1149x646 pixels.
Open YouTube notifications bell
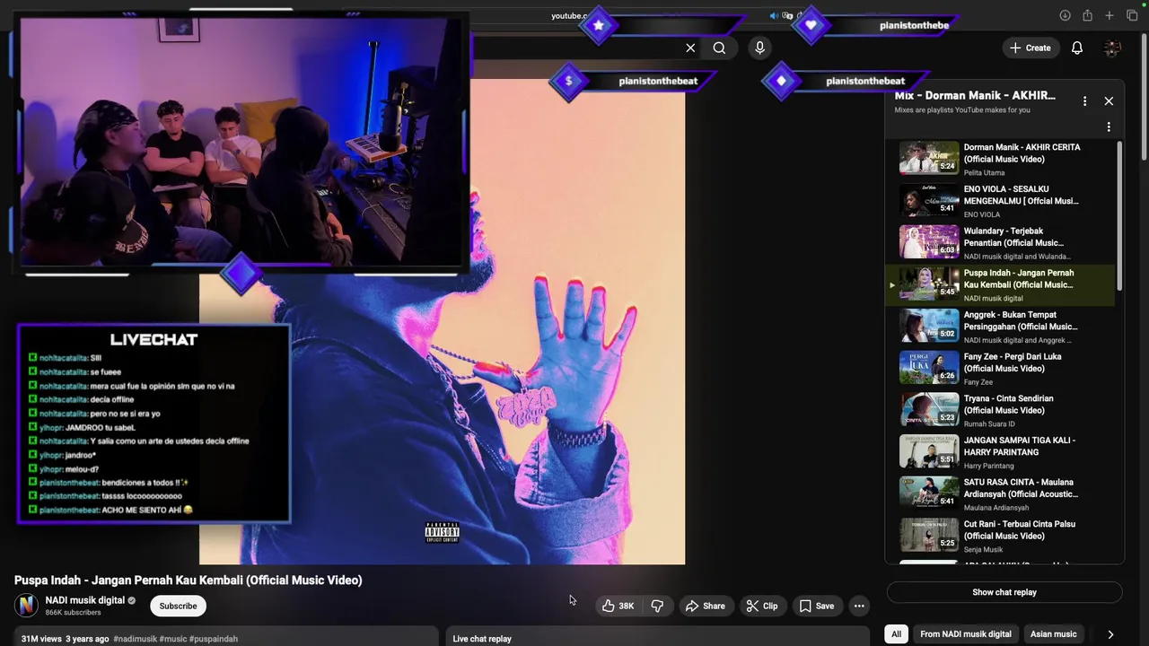[1077, 48]
